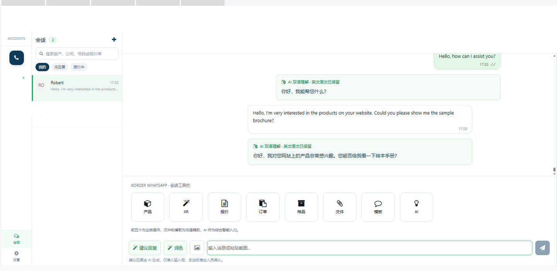The height and width of the screenshot is (271, 557).
Task: Click the 会话 list heading
Action: [41, 40]
